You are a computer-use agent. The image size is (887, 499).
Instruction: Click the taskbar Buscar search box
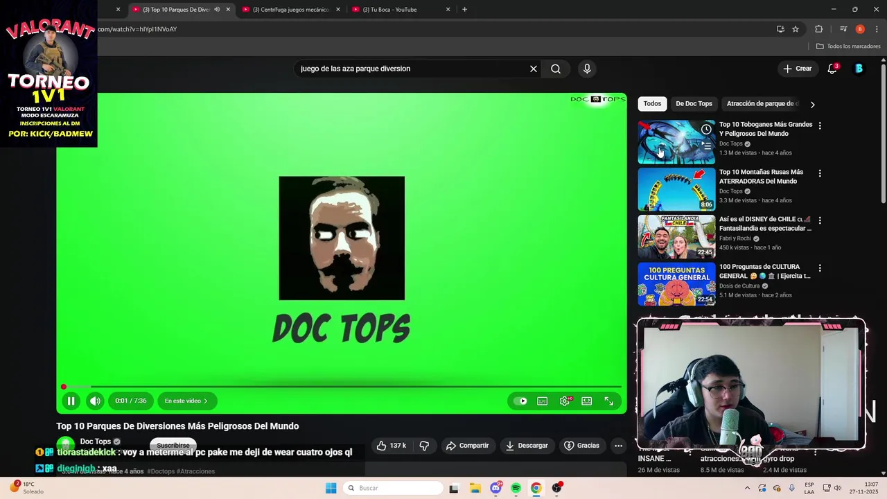point(393,488)
